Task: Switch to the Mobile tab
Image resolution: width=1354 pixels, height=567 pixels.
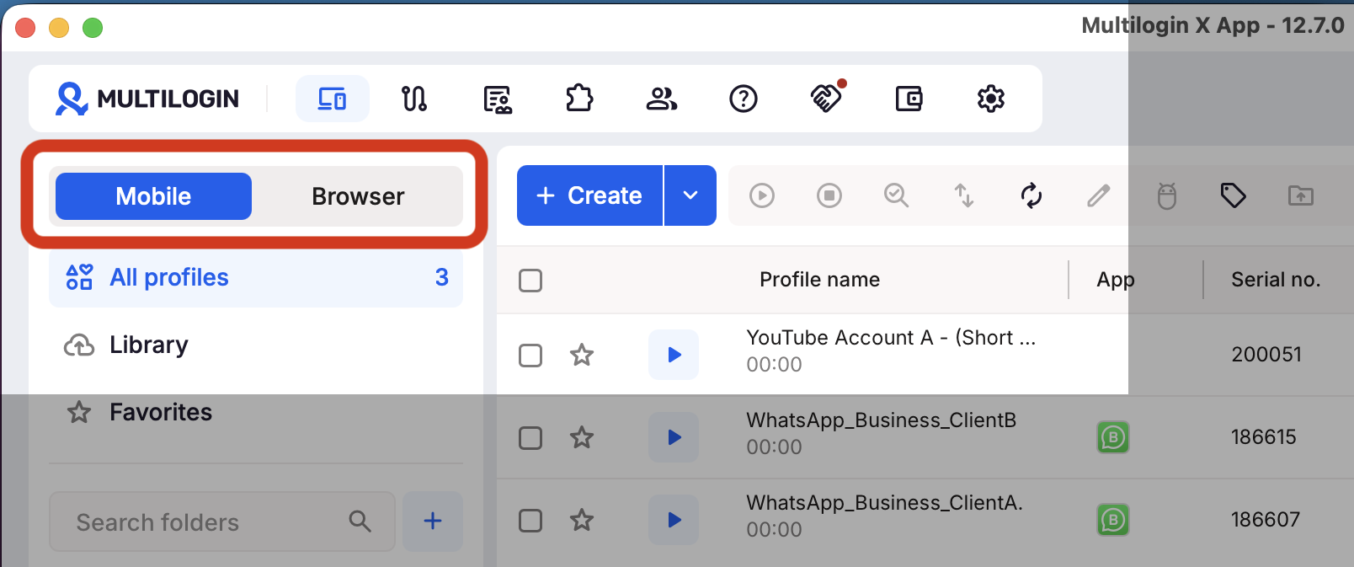Action: click(x=153, y=196)
